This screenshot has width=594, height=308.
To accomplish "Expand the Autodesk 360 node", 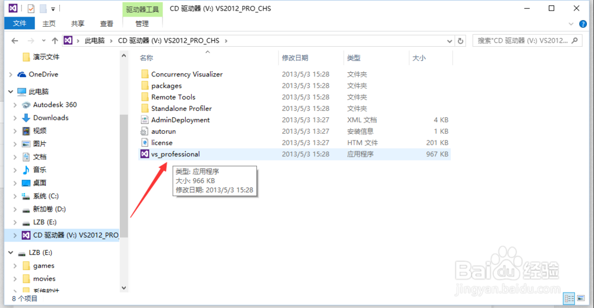I will click(x=15, y=105).
